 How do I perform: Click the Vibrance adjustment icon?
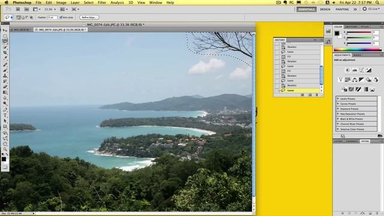pos(340,80)
